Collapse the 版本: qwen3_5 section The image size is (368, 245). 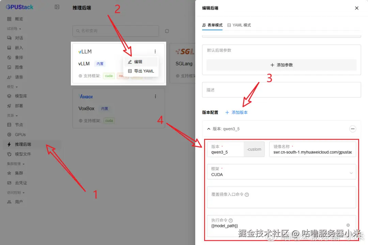pyautogui.click(x=209, y=129)
